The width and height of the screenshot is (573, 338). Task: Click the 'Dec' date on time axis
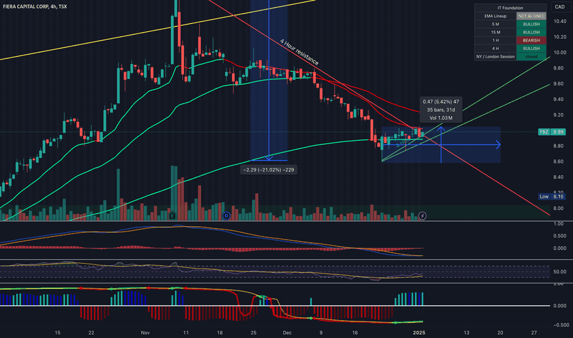click(x=287, y=332)
